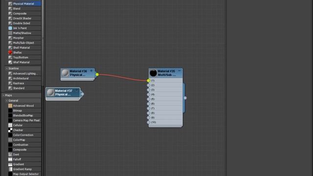Select the Physical Material entry icon
Viewport: 313px width, 176px height.
coord(10,3)
